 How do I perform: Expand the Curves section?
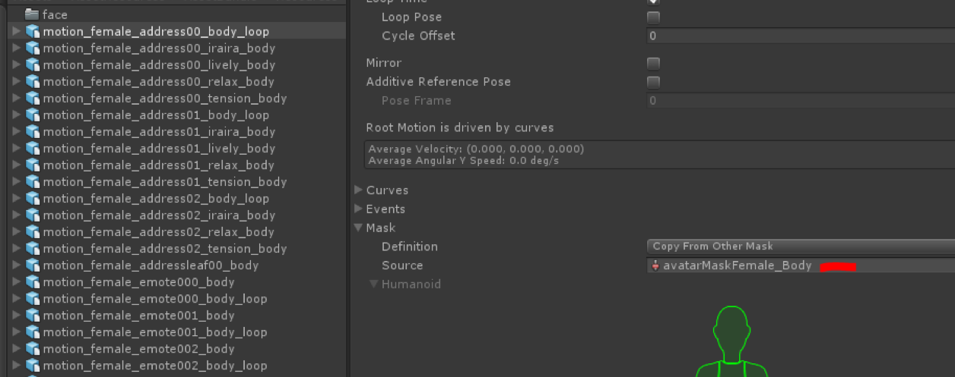coord(359,190)
